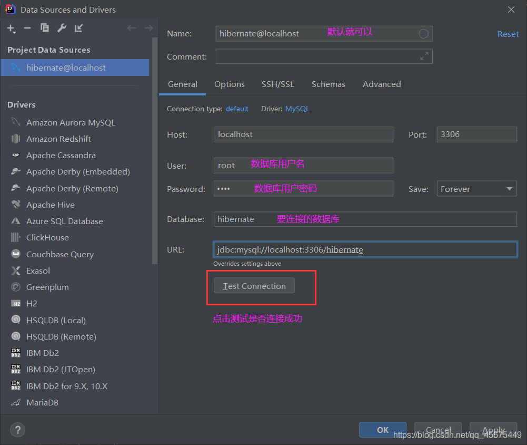Open help via the question mark icon
Screen dimensions: 527x445
[17, 430]
